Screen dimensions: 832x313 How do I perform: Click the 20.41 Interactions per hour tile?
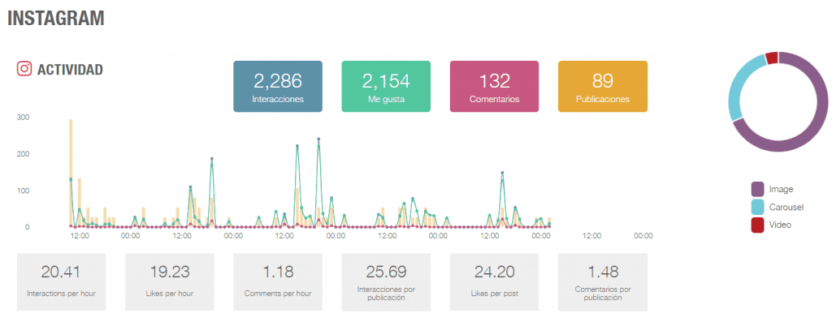tap(61, 281)
